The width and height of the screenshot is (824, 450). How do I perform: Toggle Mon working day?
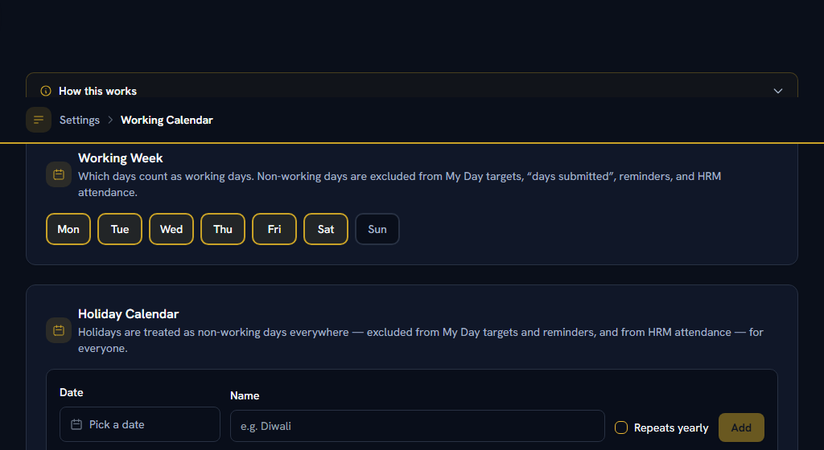pos(68,229)
